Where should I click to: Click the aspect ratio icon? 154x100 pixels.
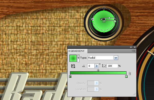click(x=104, y=66)
